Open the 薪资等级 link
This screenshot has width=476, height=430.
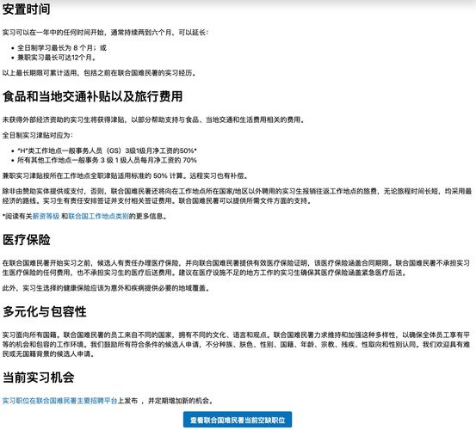[x=46, y=216]
